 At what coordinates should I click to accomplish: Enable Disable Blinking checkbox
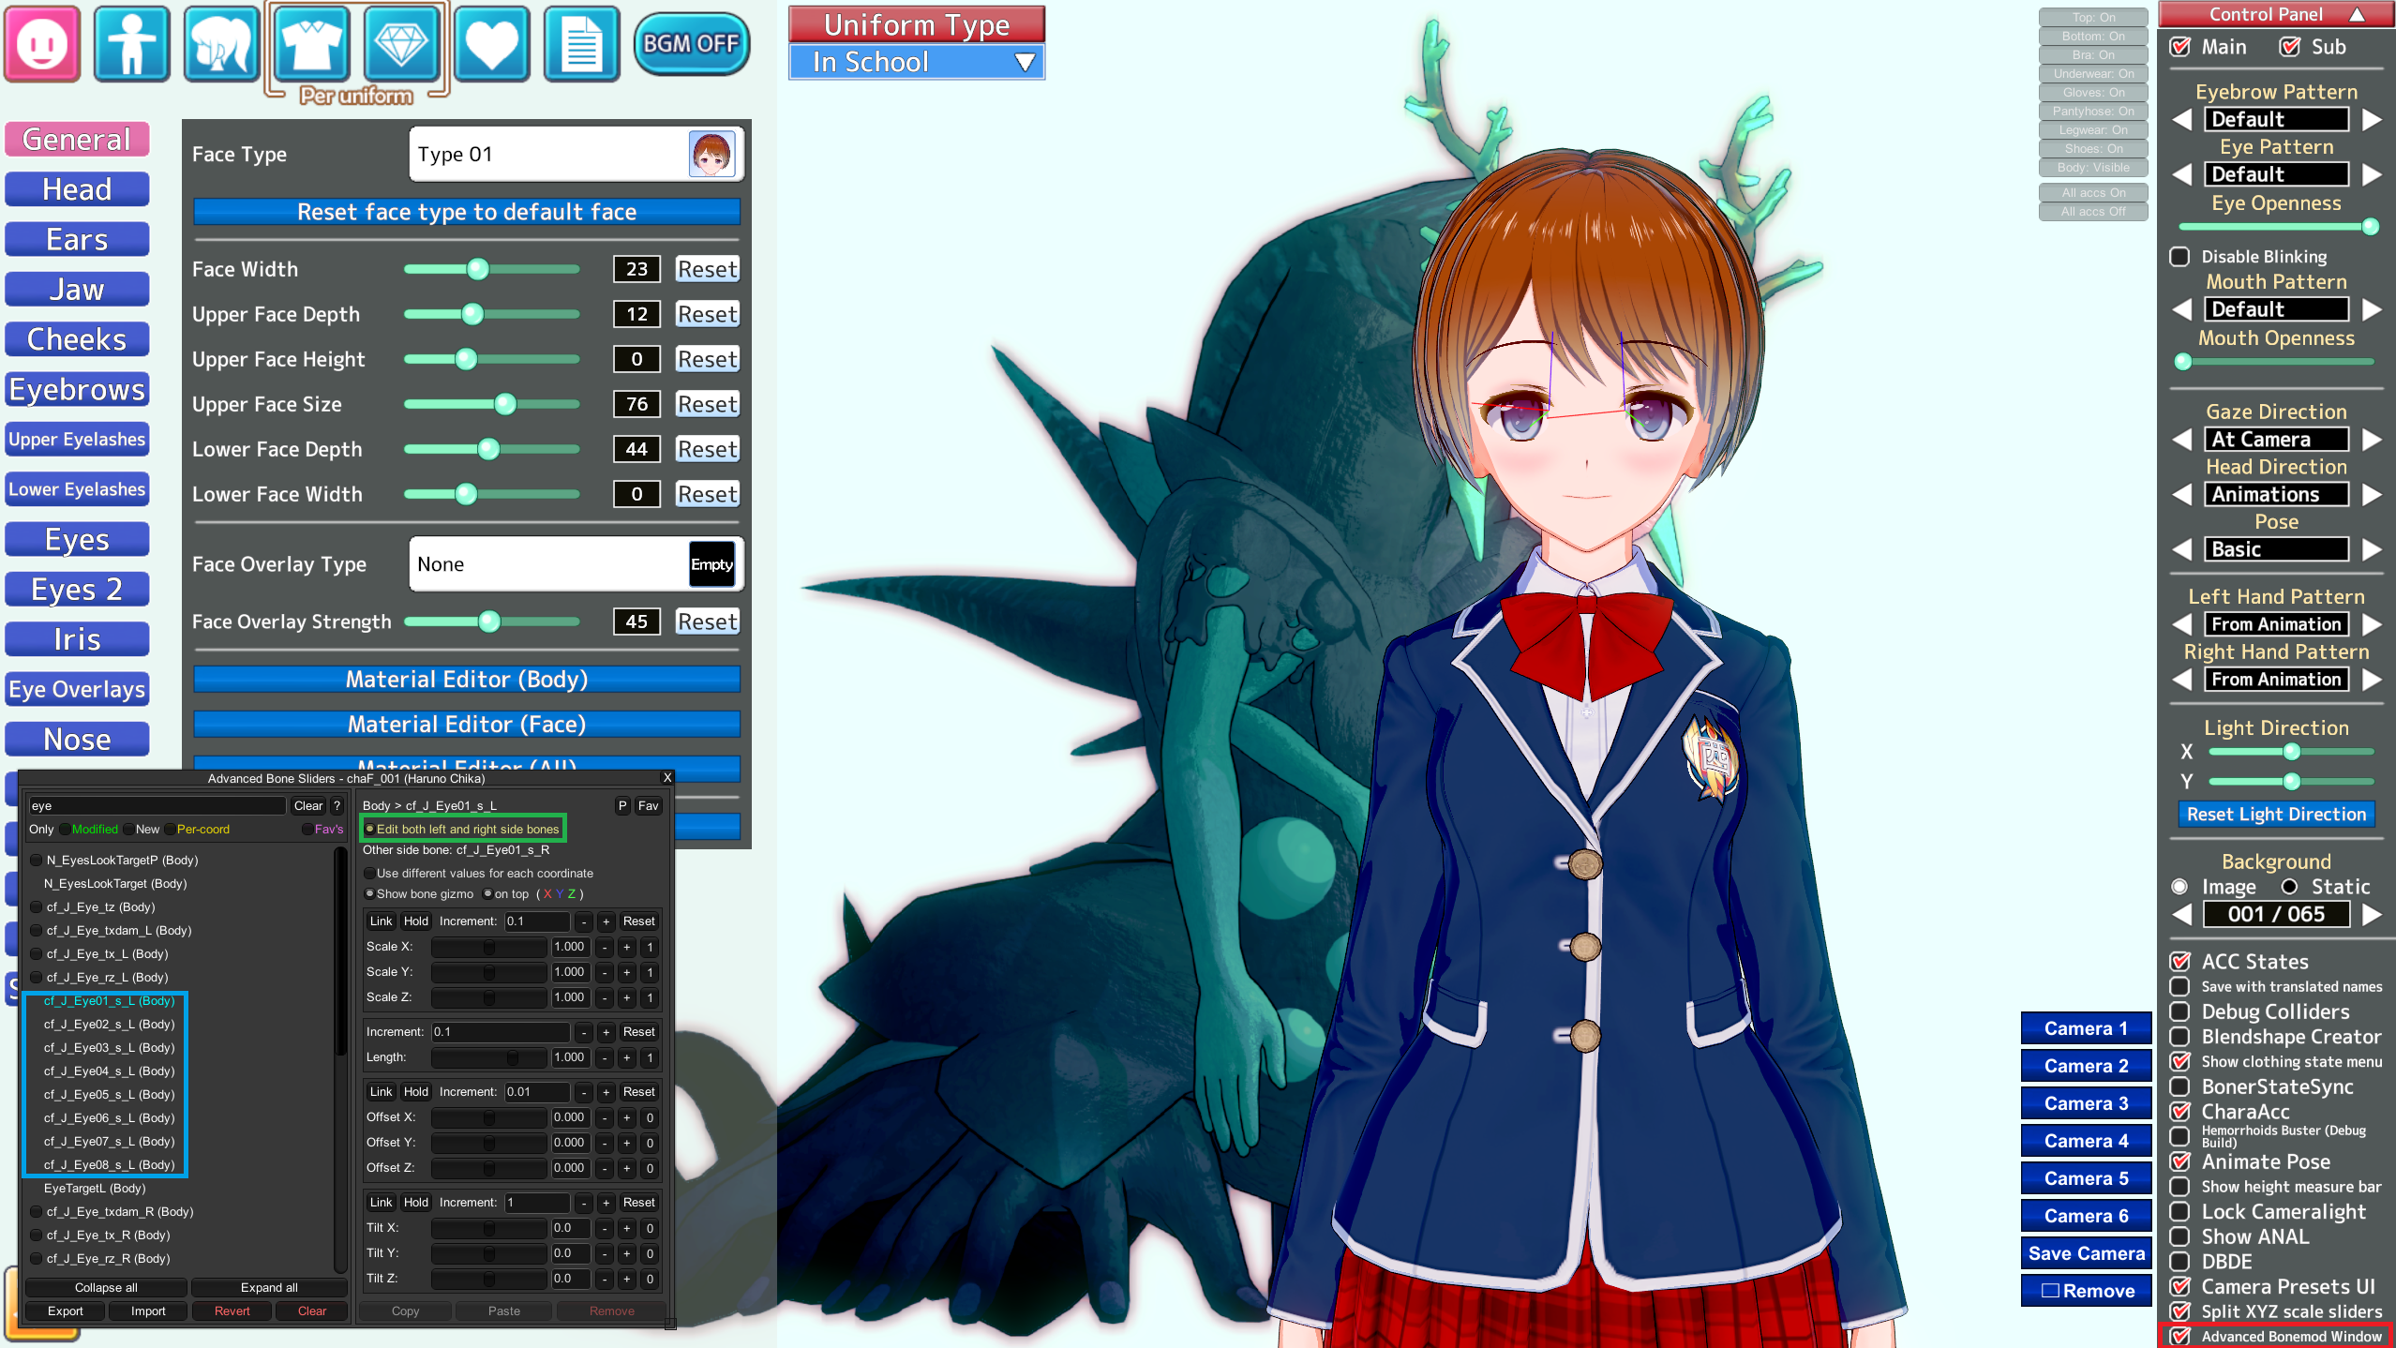(2180, 257)
